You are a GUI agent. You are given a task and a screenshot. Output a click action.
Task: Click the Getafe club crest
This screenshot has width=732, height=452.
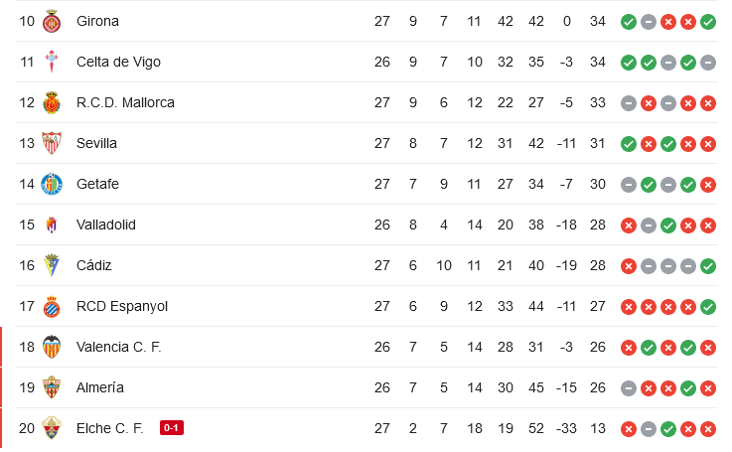(52, 184)
